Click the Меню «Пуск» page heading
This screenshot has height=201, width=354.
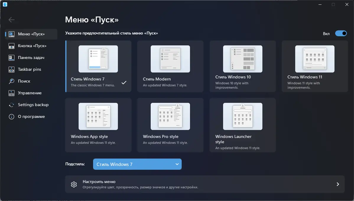pos(92,20)
